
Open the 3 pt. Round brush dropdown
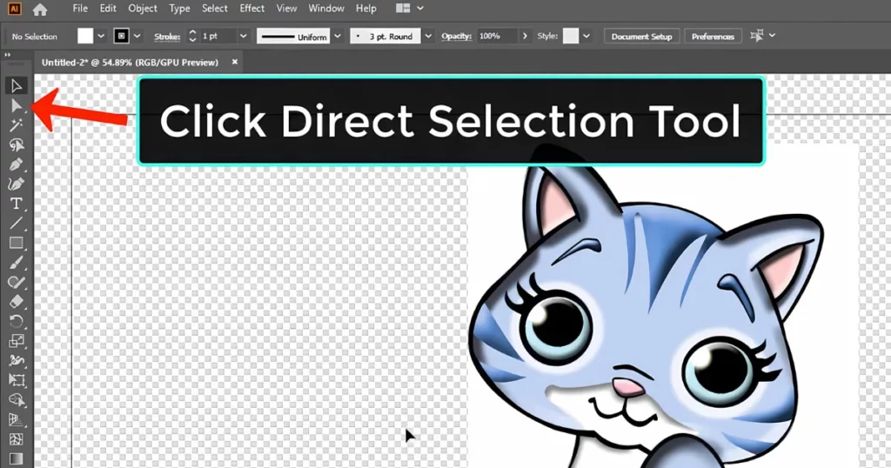point(428,37)
